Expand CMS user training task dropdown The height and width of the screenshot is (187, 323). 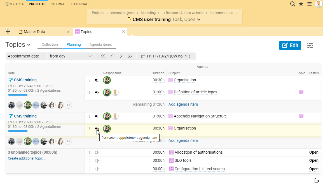click(x=199, y=20)
